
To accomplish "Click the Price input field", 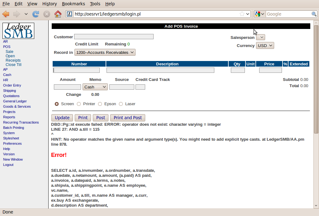I will click(x=270, y=70).
